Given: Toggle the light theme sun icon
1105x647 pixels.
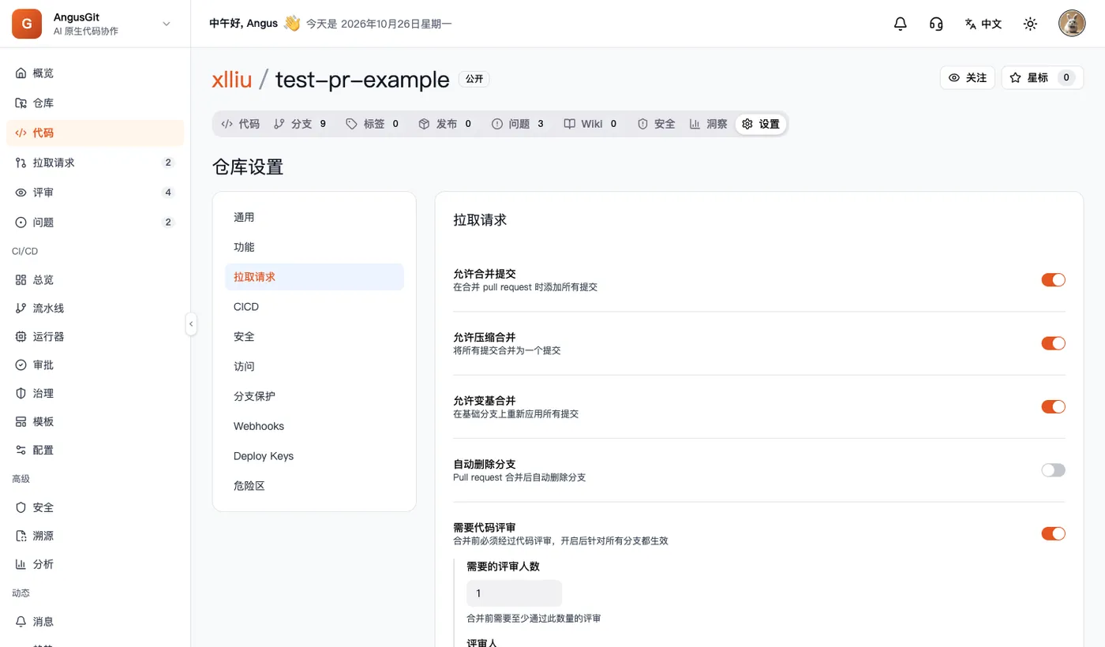Looking at the screenshot, I should click(x=1030, y=24).
